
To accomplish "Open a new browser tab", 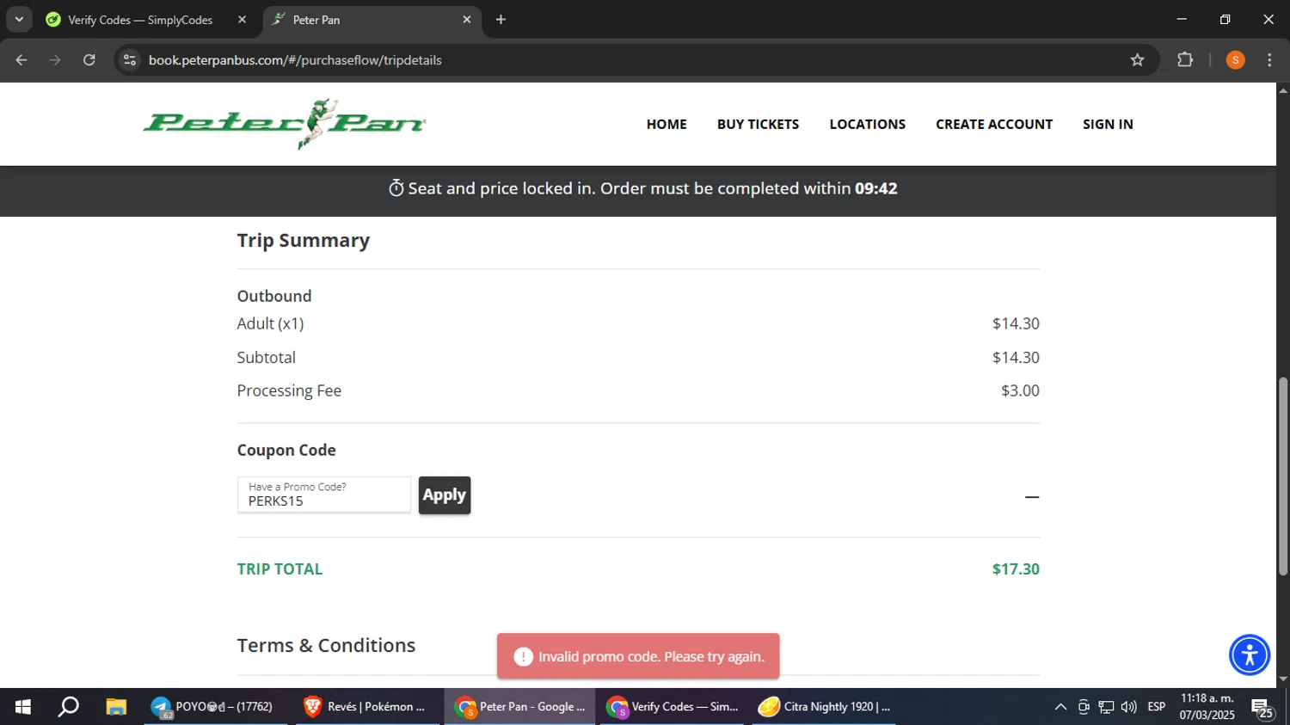I will (501, 20).
